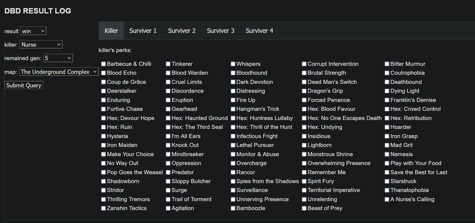Check A Nurse's Calling checkbox
Screen dimensions: 475x223
[387, 199]
